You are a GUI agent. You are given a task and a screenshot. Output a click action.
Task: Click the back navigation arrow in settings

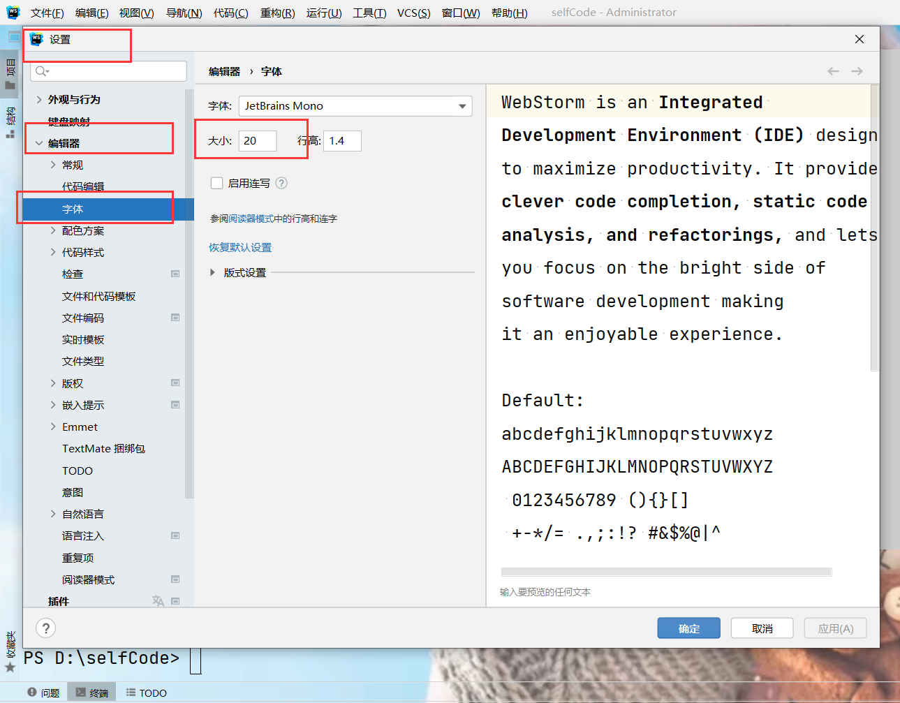pos(833,71)
